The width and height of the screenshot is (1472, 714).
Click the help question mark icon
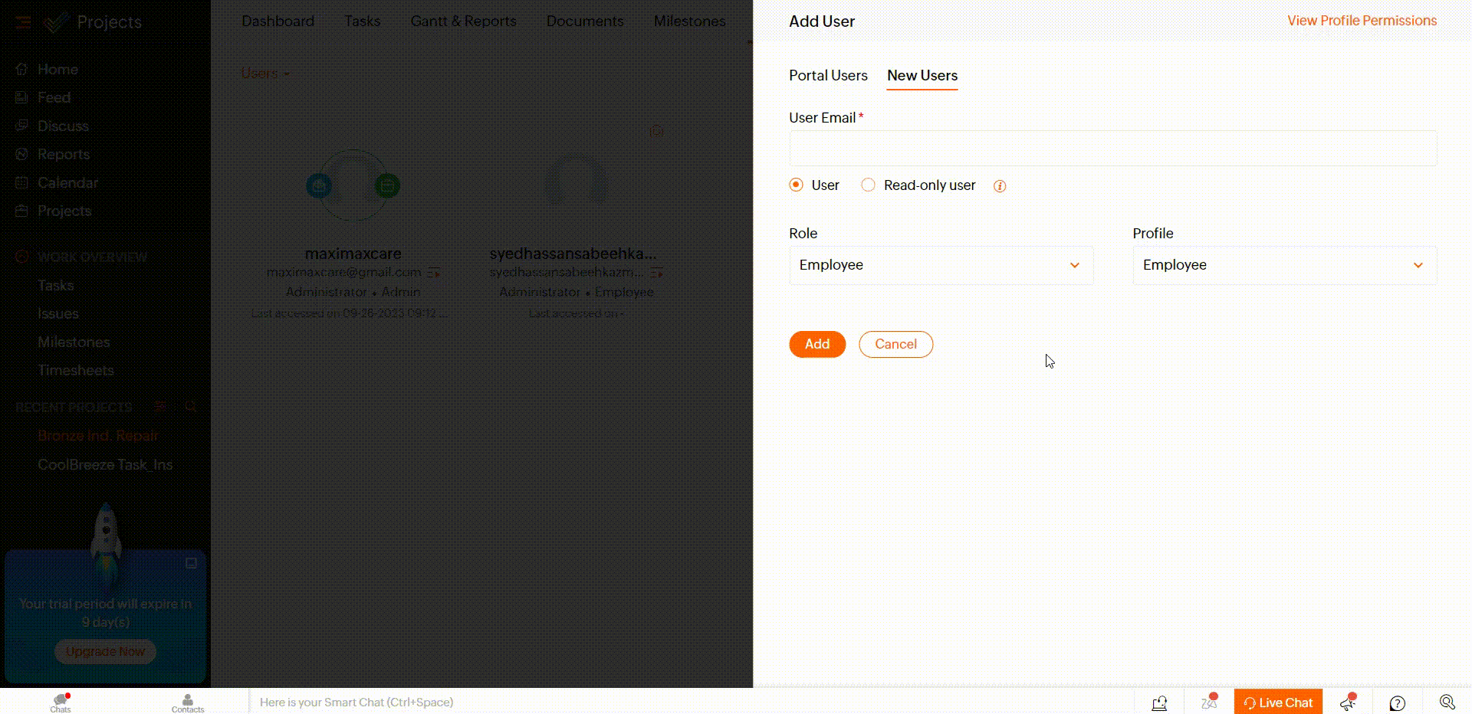[1398, 703]
